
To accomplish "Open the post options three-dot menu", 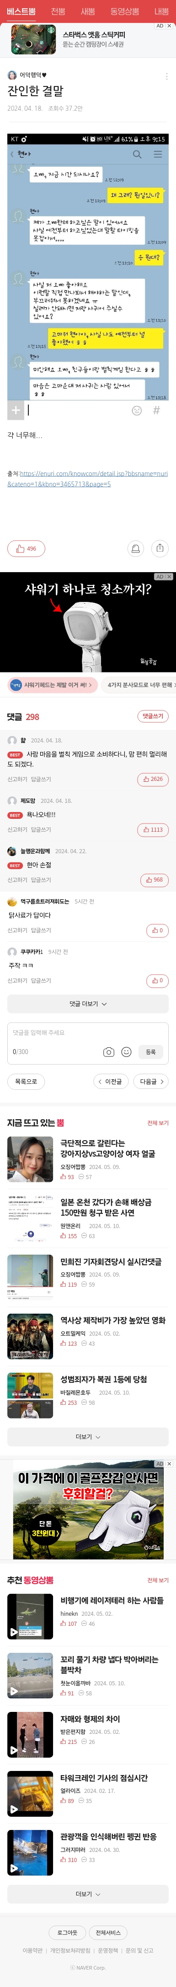I will 167,76.
